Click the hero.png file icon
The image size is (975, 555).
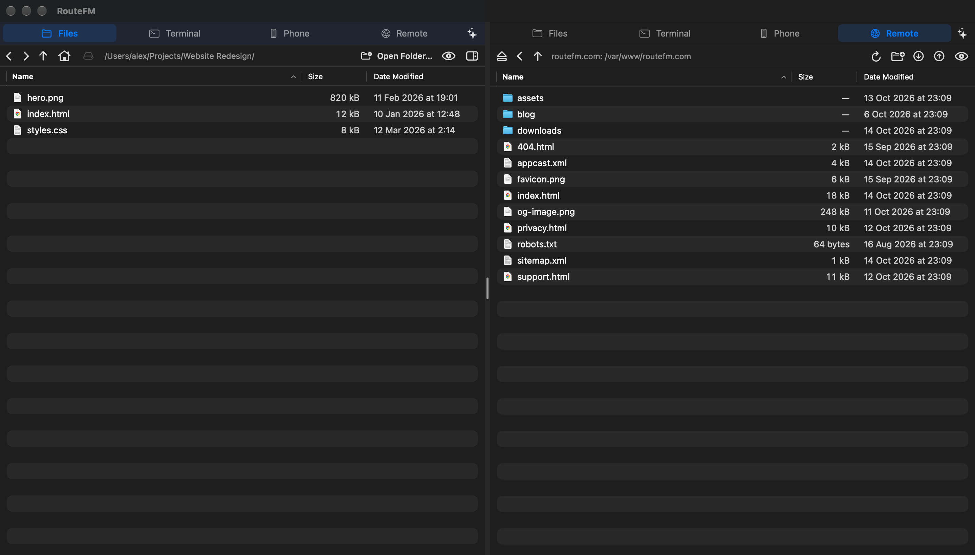17,97
